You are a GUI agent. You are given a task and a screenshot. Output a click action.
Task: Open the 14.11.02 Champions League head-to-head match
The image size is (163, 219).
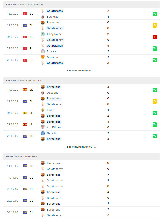(81, 177)
